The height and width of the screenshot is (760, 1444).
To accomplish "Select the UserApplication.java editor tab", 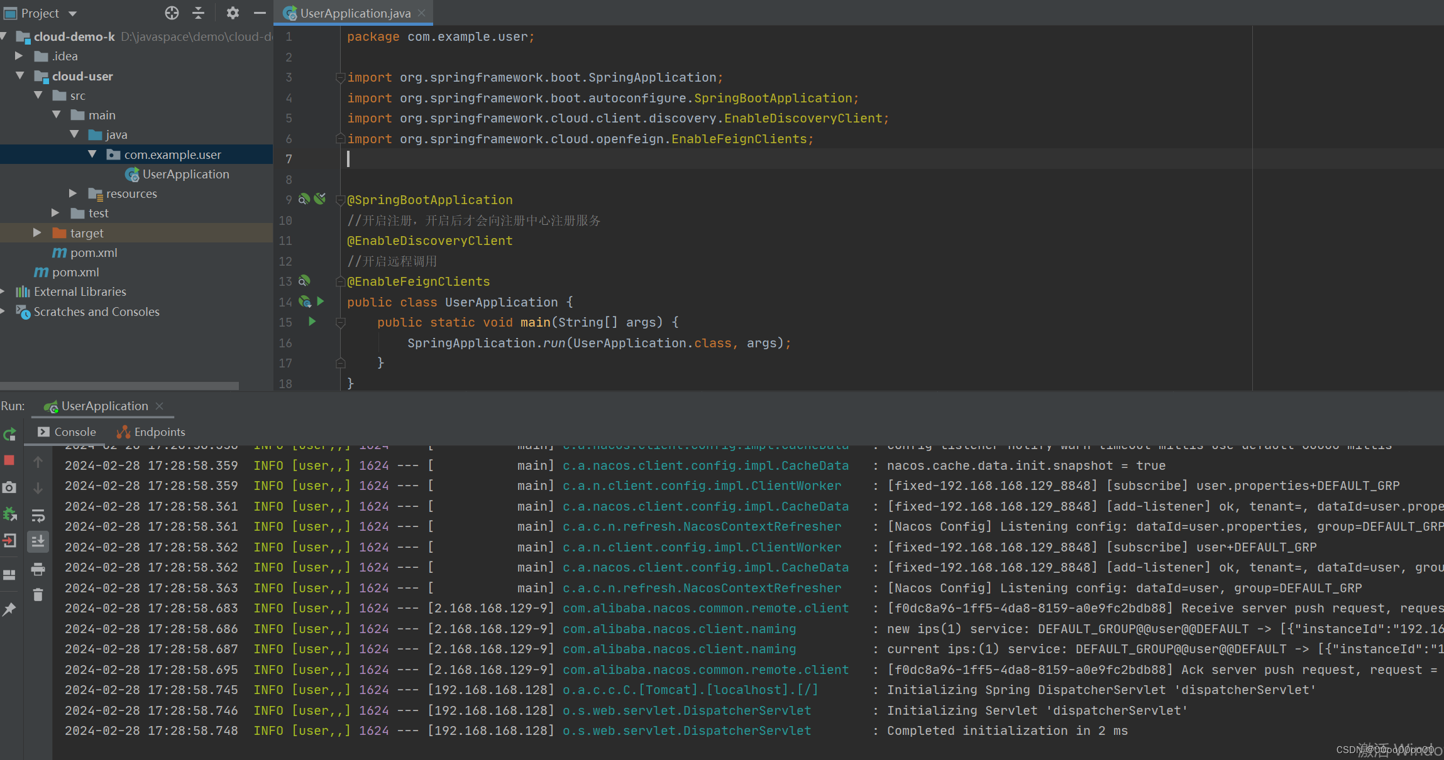I will 355,13.
